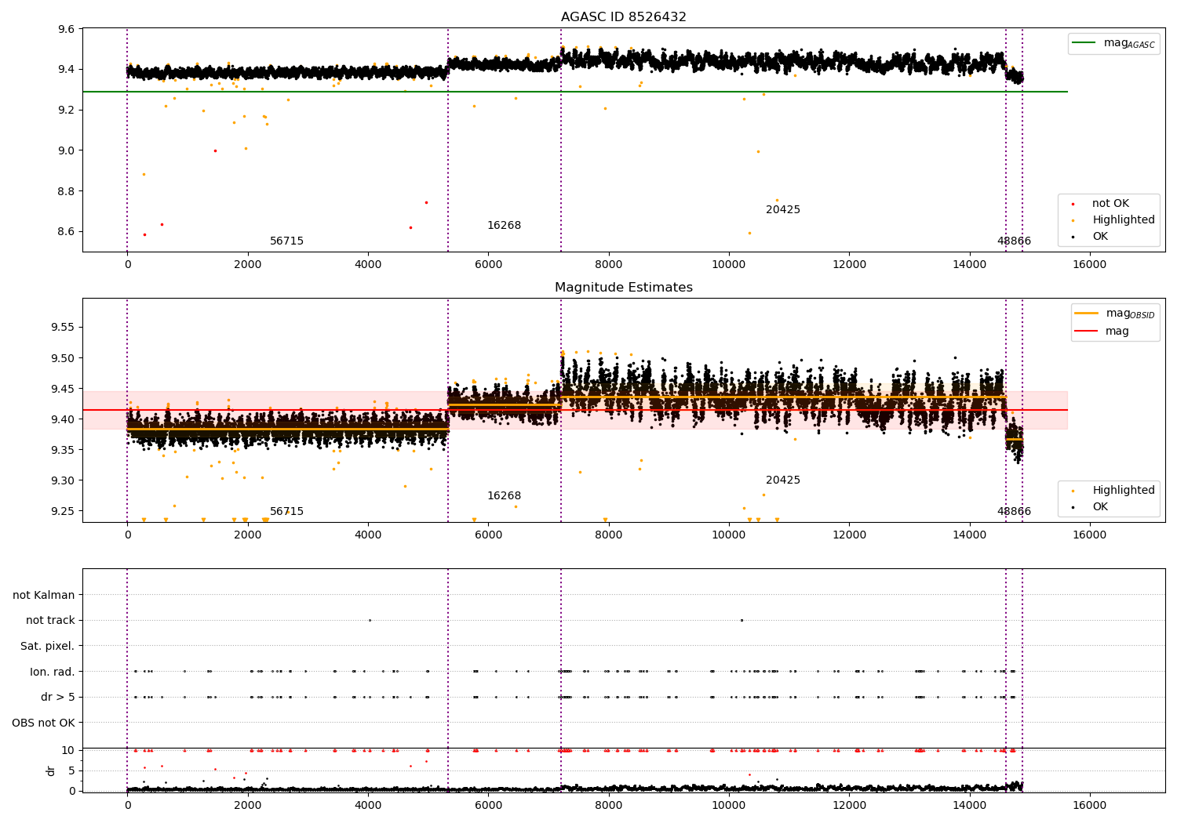Click the y-axis tick 9.50 in middle plot
The height and width of the screenshot is (823, 1177).
point(63,359)
